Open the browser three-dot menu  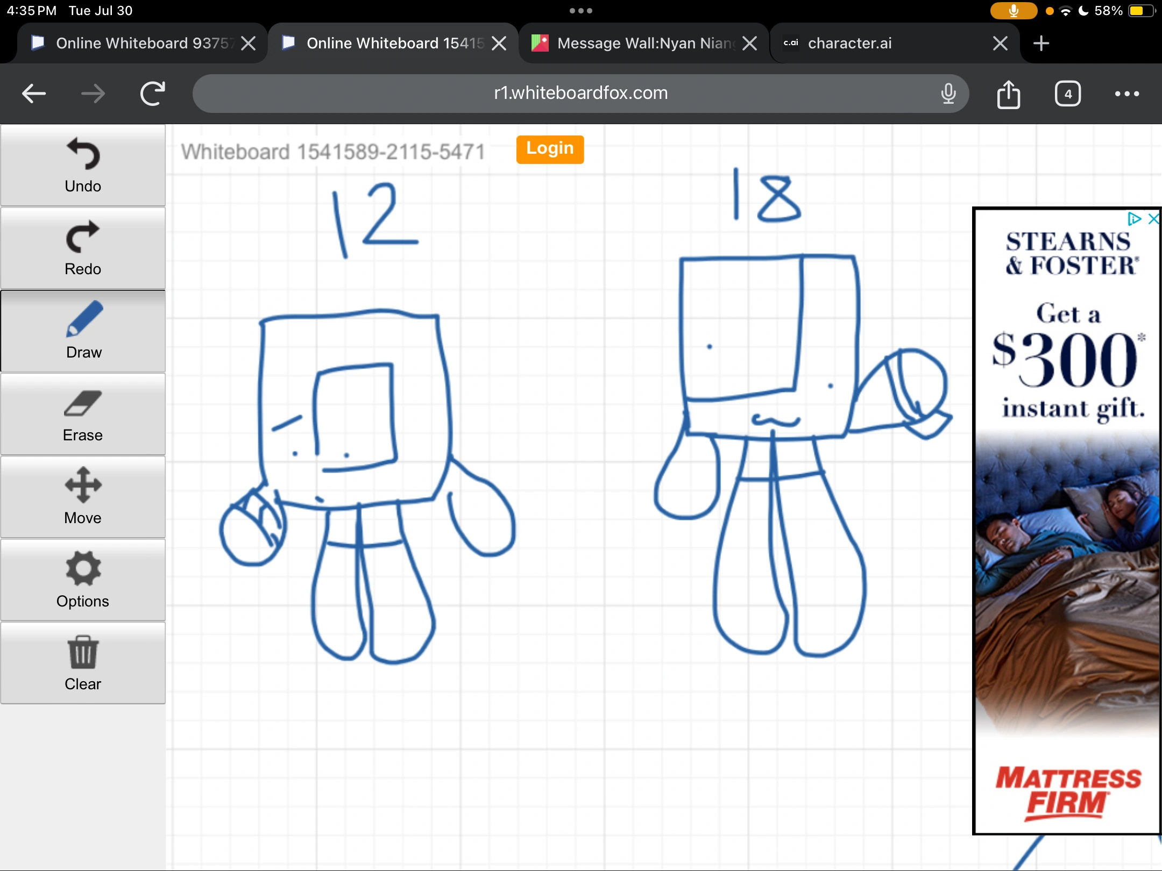1126,94
